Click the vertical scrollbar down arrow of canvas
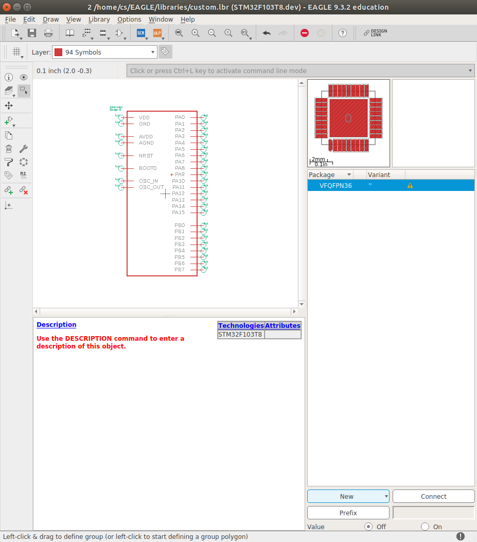The width and height of the screenshot is (477, 542). pyautogui.click(x=302, y=304)
